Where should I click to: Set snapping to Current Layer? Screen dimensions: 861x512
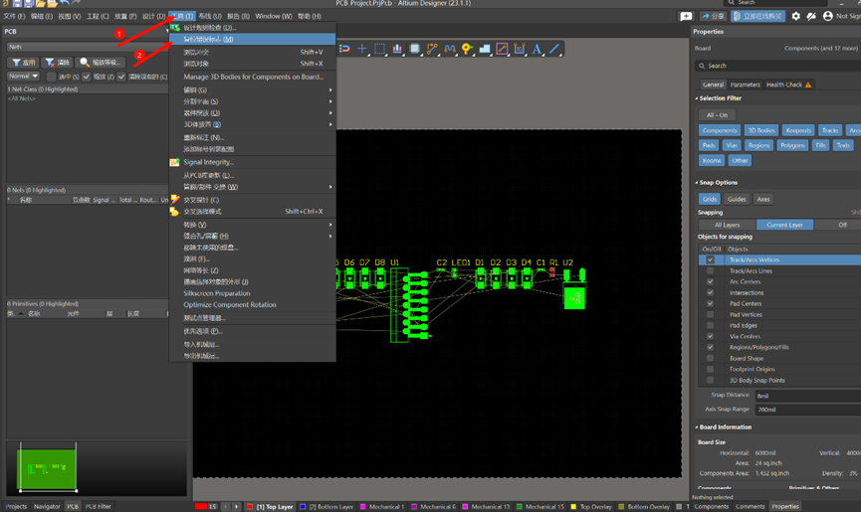[x=784, y=225]
